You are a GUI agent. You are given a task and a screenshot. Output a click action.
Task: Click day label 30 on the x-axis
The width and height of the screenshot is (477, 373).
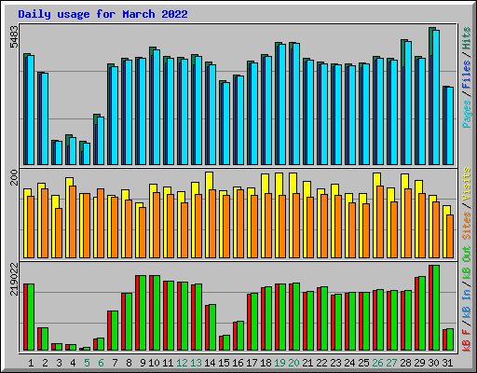pos(433,363)
